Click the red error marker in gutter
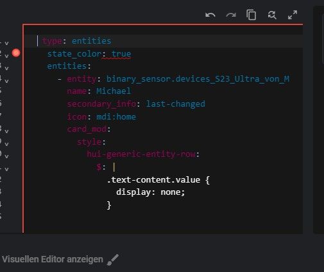The image size is (324, 272). click(x=16, y=53)
